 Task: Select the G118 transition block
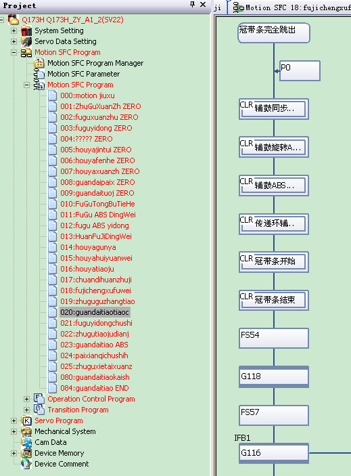pyautogui.click(x=274, y=376)
